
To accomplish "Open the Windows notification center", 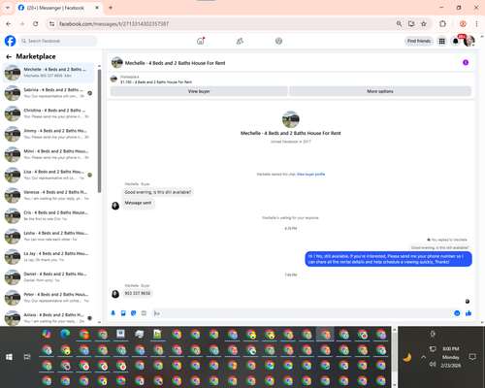I will tap(472, 357).
